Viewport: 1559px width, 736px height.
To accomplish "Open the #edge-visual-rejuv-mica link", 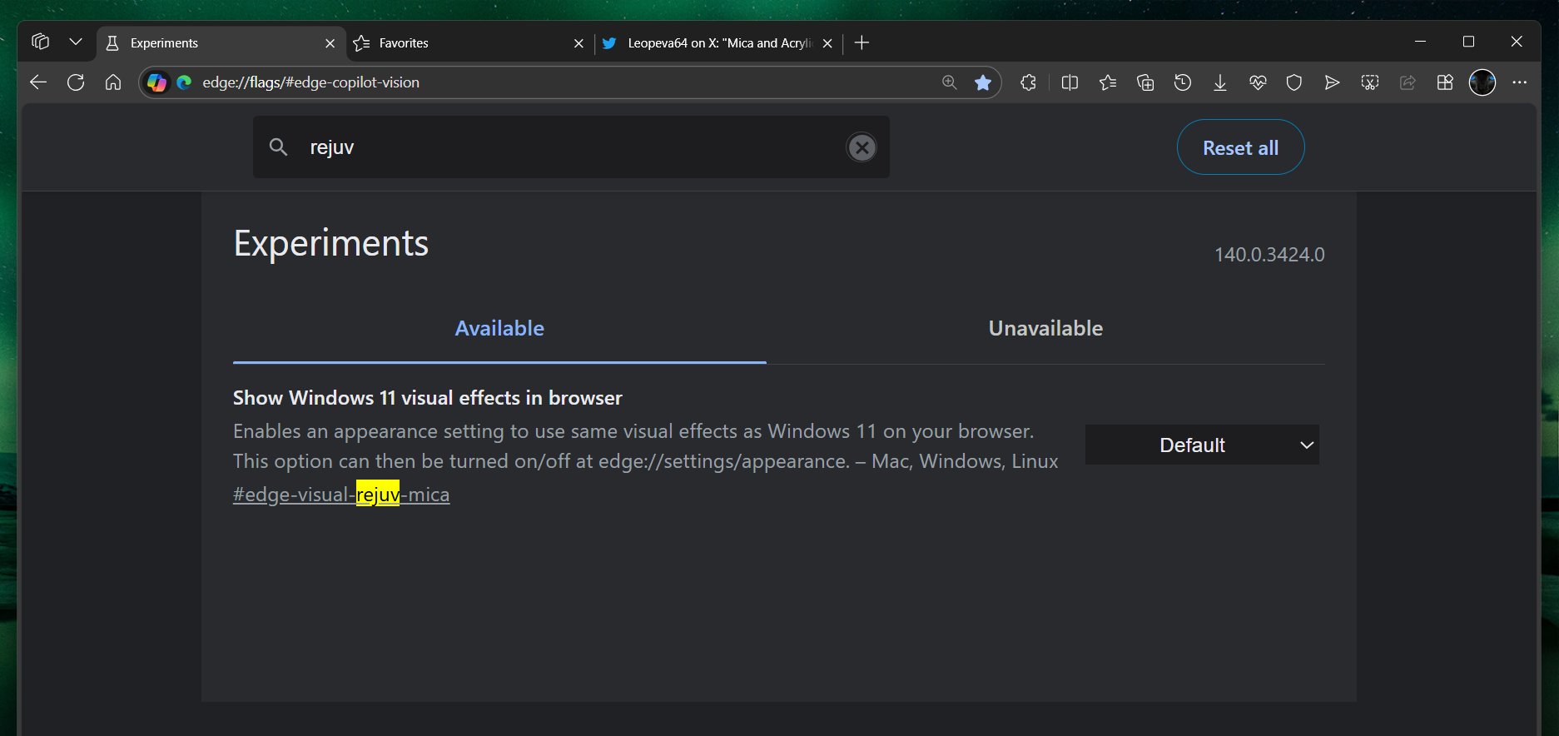I will click(x=341, y=495).
